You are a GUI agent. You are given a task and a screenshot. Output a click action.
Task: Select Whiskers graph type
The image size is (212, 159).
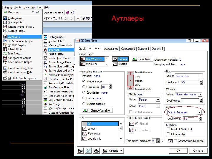[x=92, y=64]
